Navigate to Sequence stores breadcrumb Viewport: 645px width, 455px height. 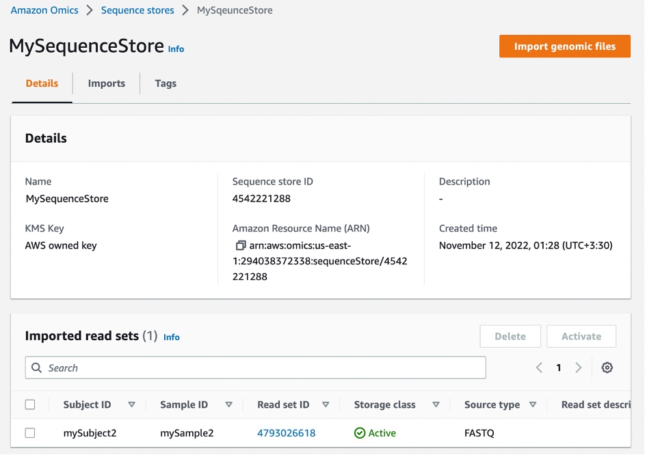(137, 10)
